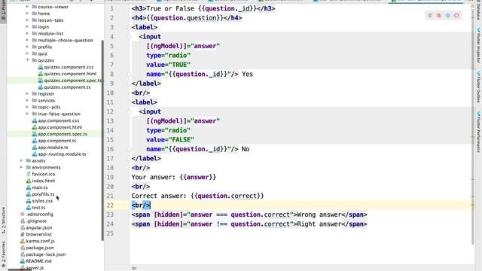This screenshot has width=482, height=271.
Task: Collapse the quizzes folder arrow
Action: coord(28,60)
